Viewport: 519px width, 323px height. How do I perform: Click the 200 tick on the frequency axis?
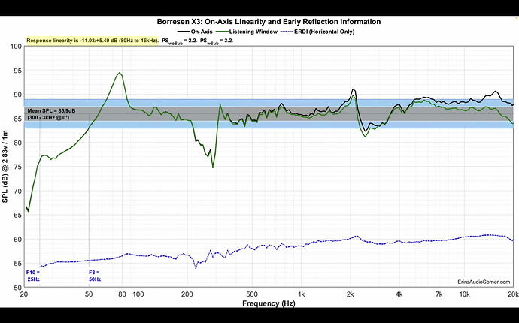(187, 294)
